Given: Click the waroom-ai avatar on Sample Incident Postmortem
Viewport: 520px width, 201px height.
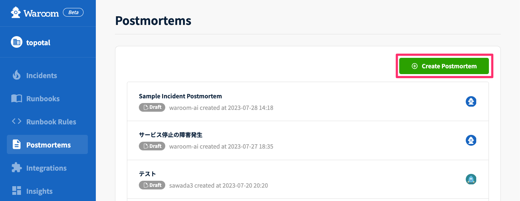Looking at the screenshot, I should (471, 102).
